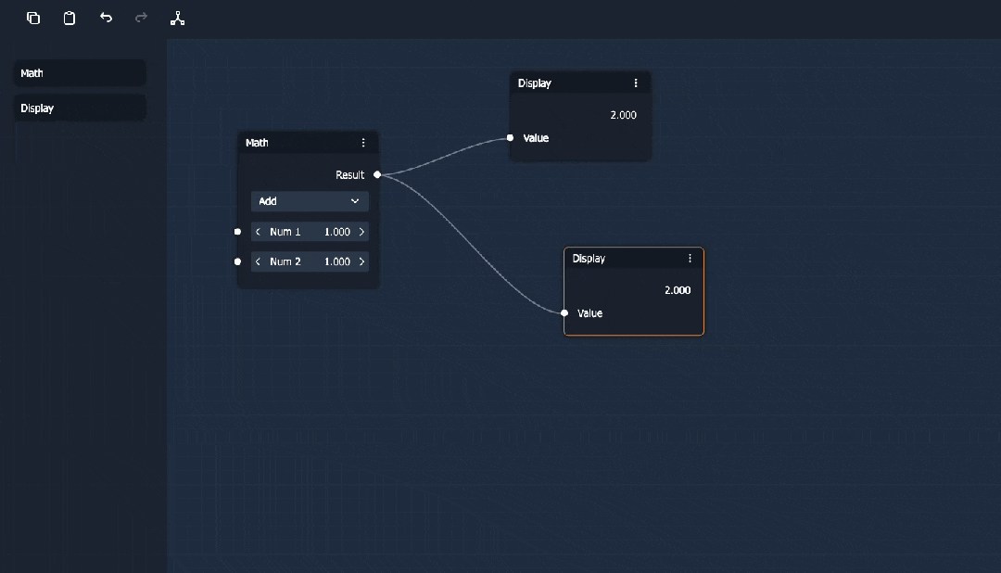Click the Value port of the orange-outlined Display node
This screenshot has height=573, width=1001.
(564, 313)
